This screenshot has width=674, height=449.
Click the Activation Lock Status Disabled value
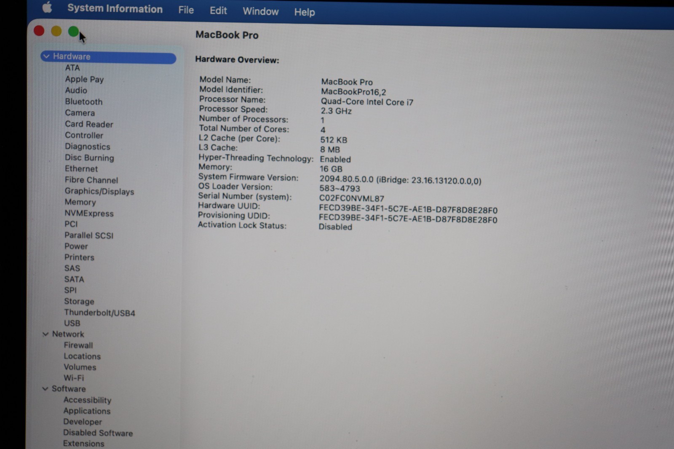point(335,227)
